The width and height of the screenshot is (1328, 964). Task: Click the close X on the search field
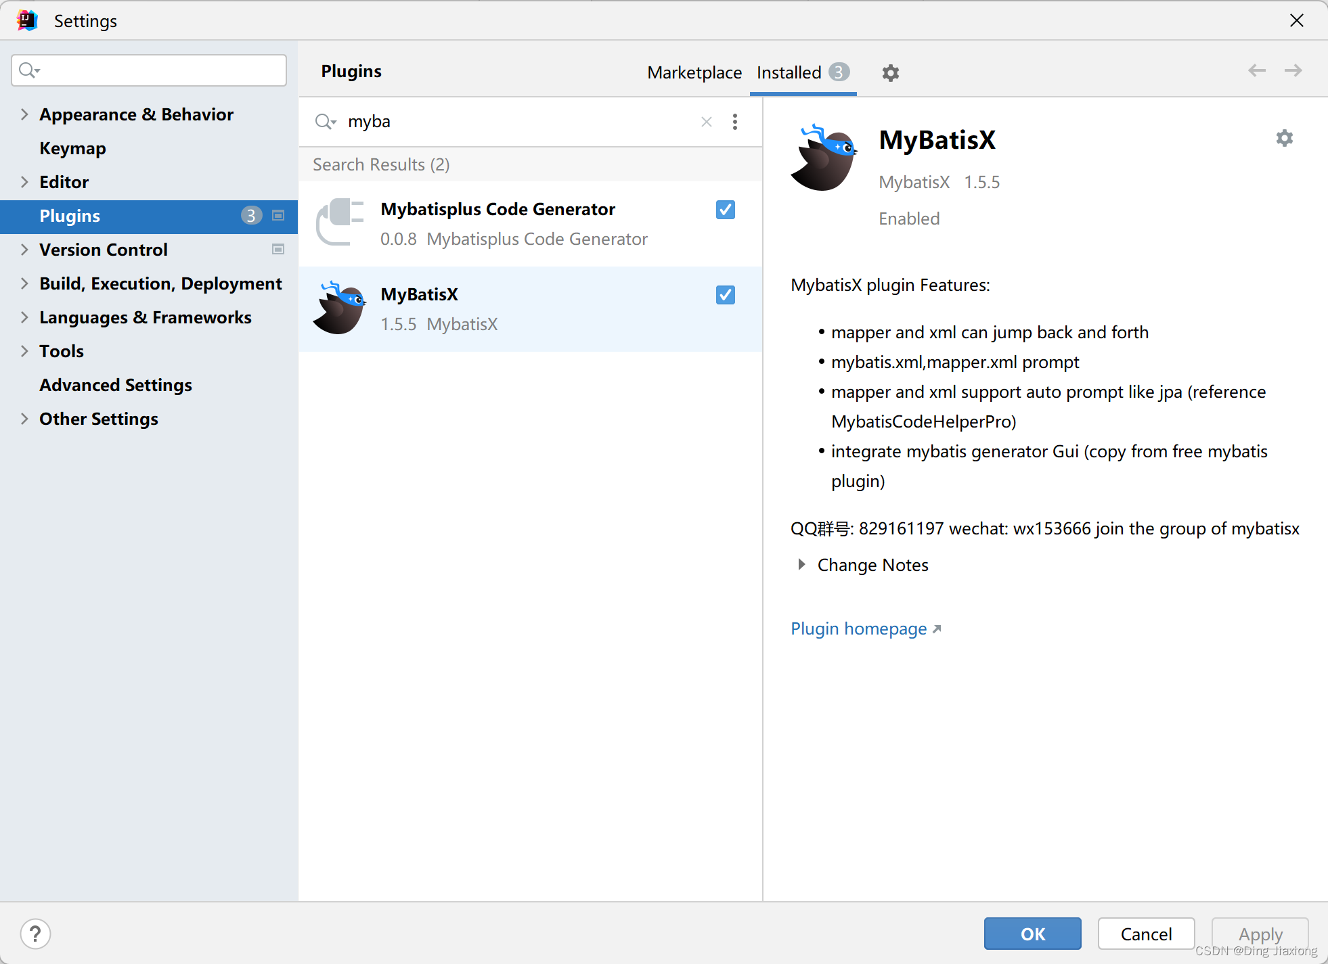tap(705, 122)
